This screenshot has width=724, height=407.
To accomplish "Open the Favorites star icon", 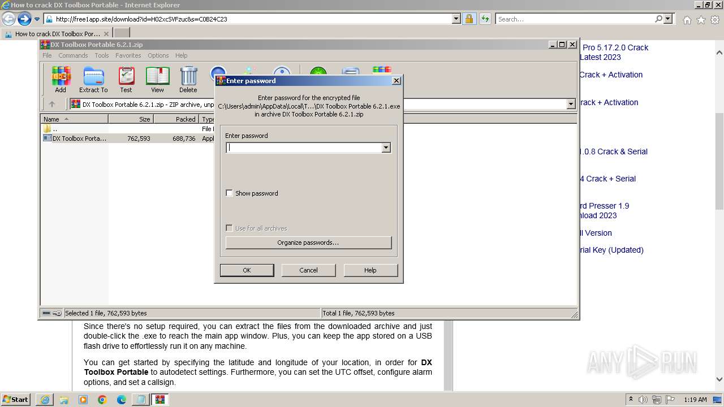I will [x=701, y=20].
